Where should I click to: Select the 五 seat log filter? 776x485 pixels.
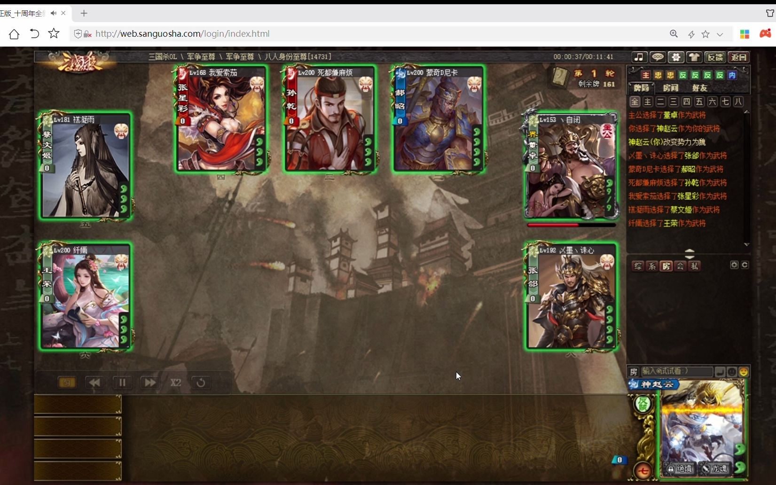[x=699, y=102]
